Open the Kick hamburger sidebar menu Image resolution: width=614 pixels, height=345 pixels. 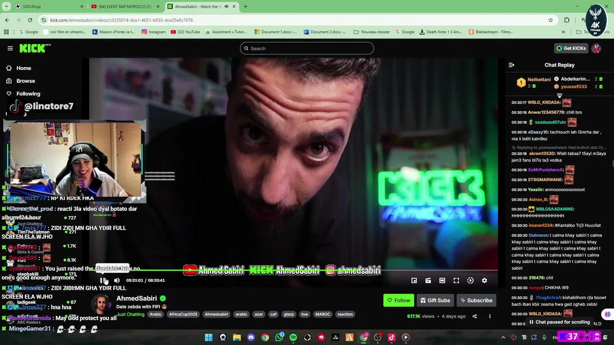tap(10, 48)
